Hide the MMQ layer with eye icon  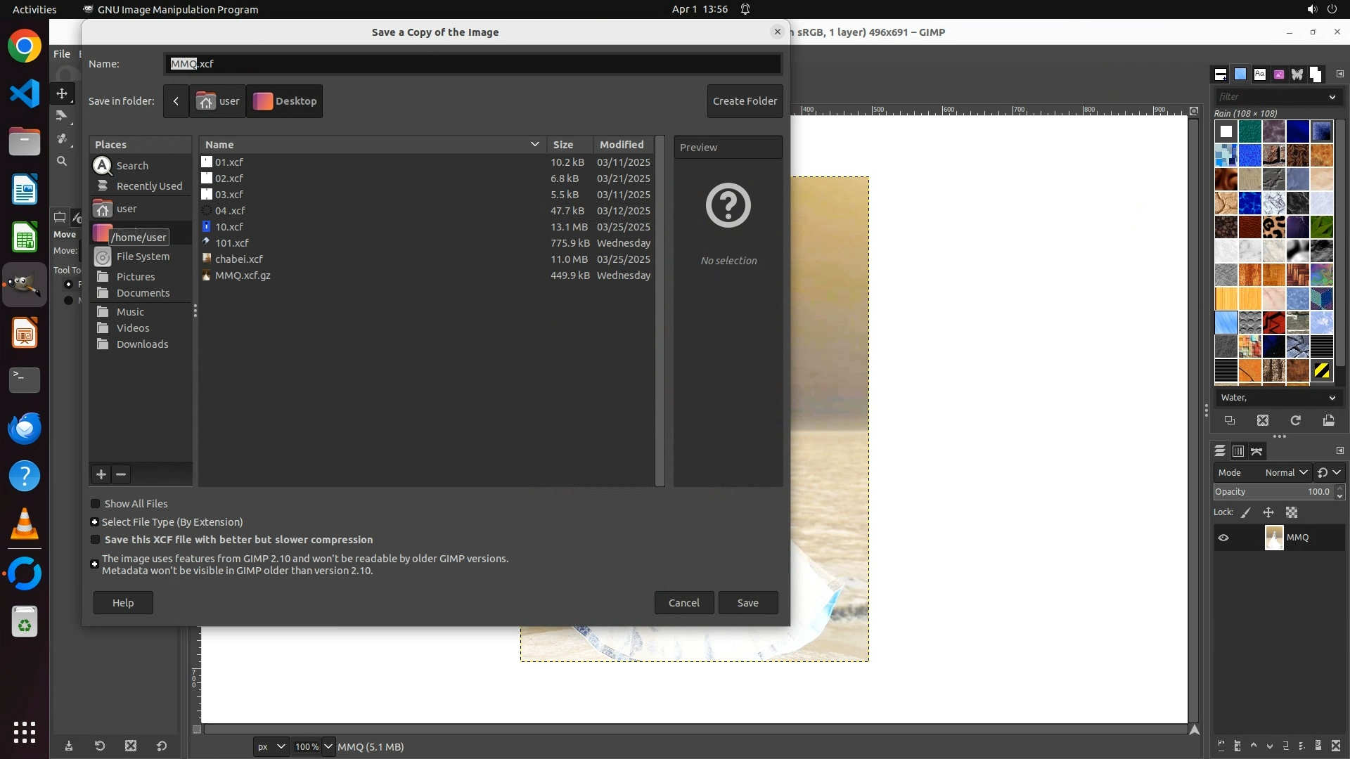click(x=1223, y=538)
